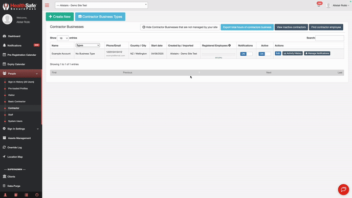The height and width of the screenshot is (198, 352).
Task: Click Find contractor employee button
Action: 326,27
